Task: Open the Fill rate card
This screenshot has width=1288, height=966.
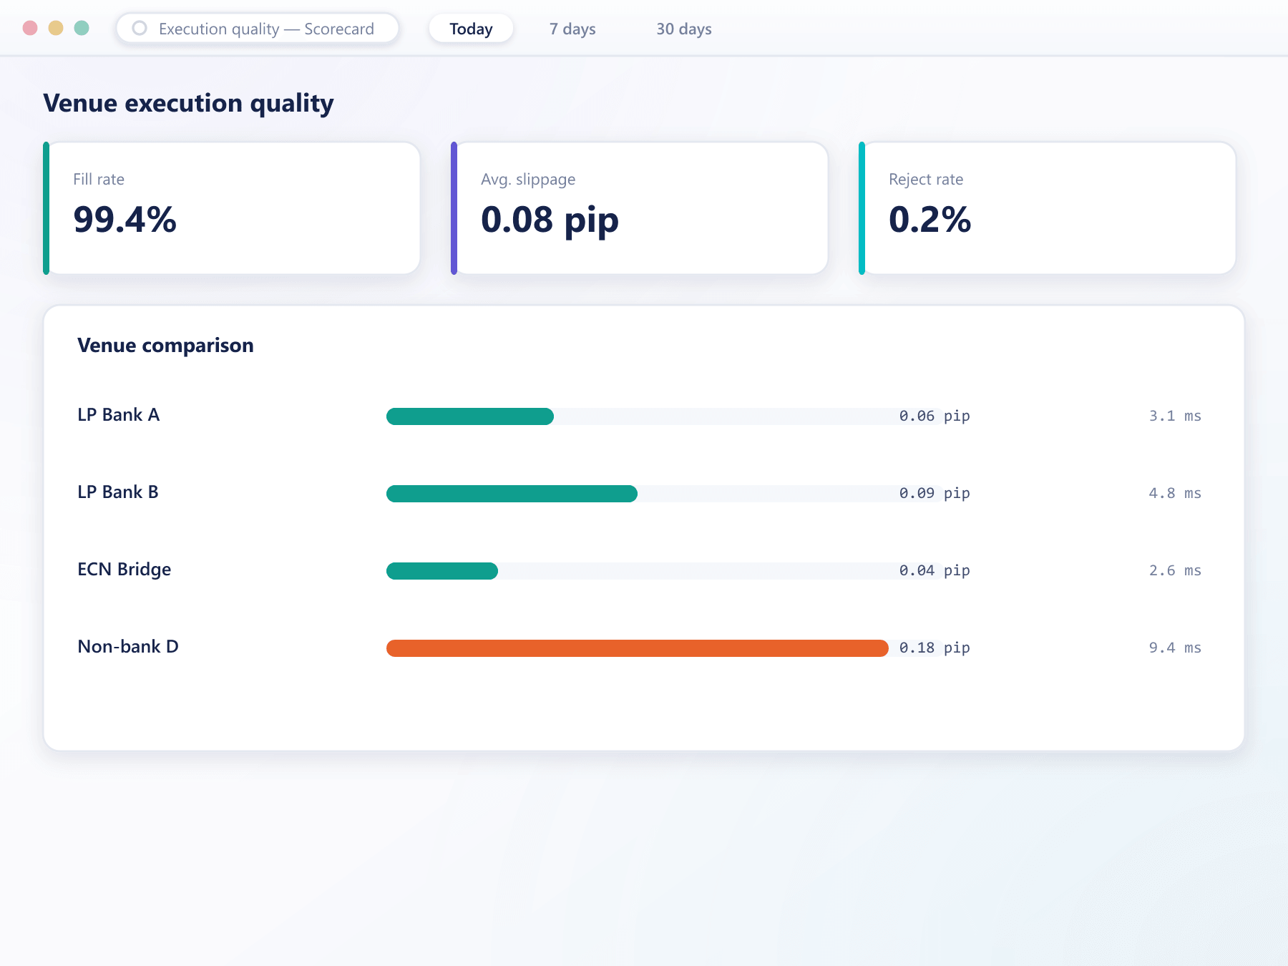Action: tap(231, 208)
